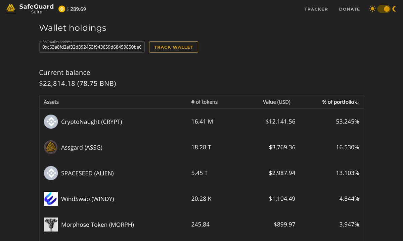Open the Donate menu item
This screenshot has width=403, height=241.
pos(349,9)
